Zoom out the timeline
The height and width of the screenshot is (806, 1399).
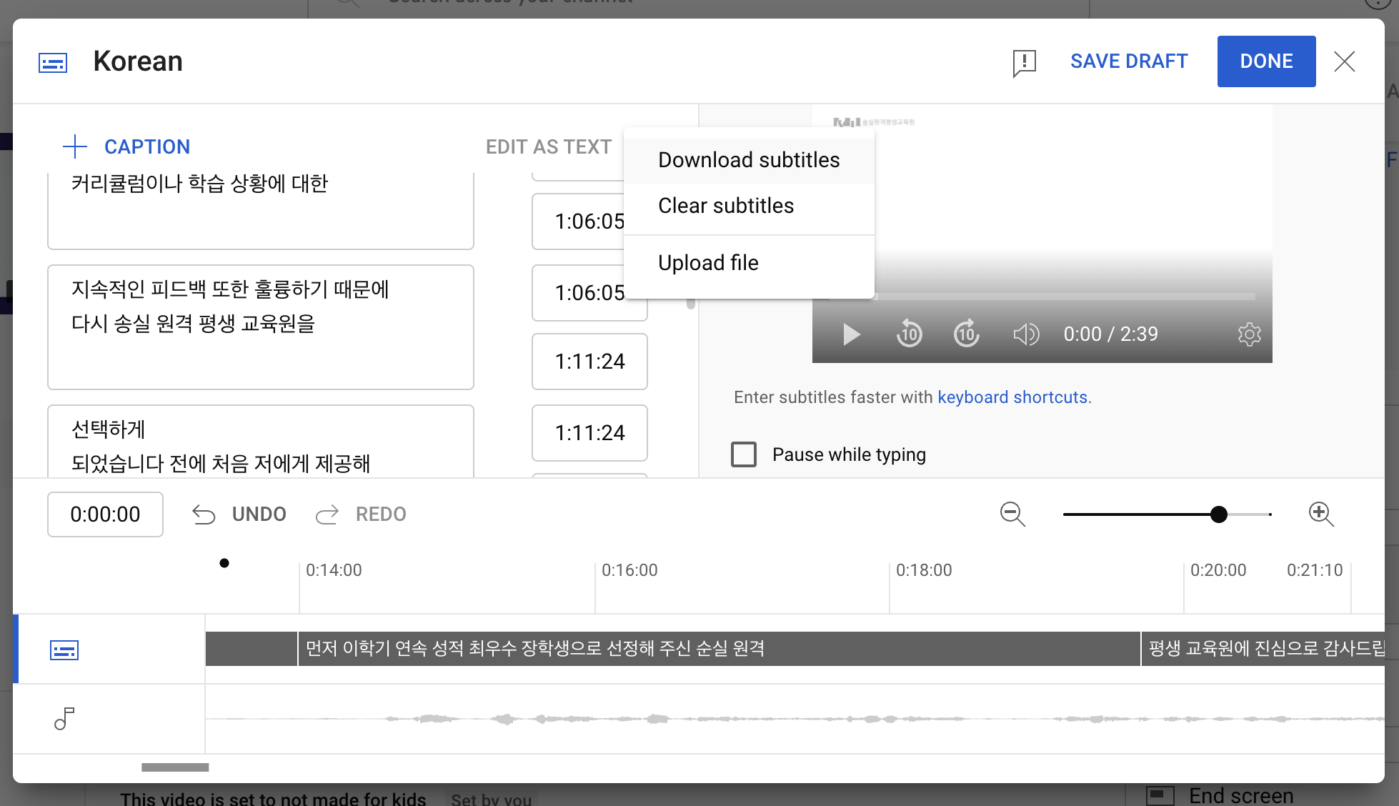[1012, 514]
